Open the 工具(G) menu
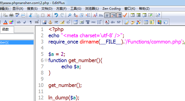The width and height of the screenshot is (185, 101). (76, 9)
